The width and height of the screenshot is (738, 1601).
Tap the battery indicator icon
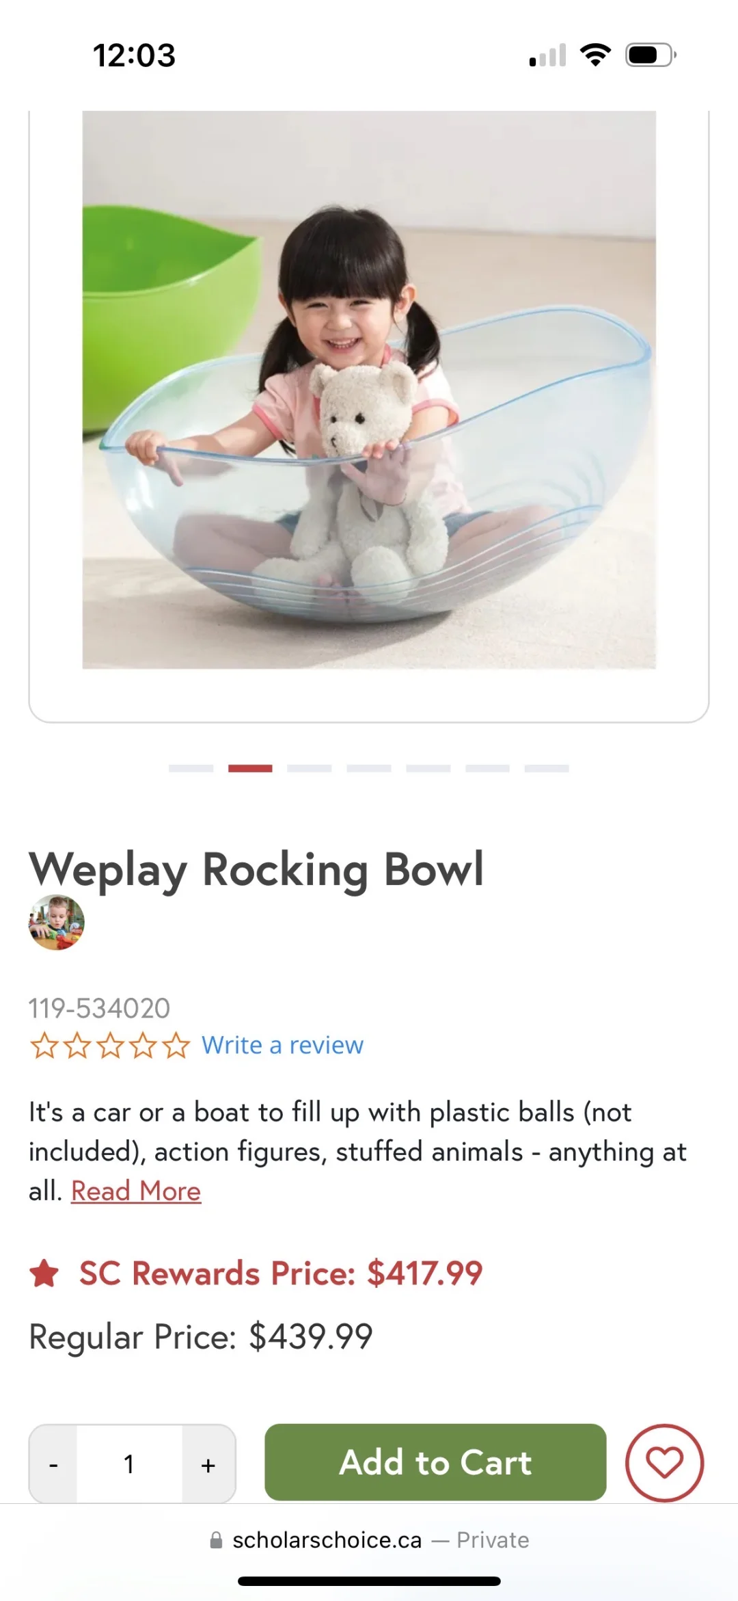650,55
